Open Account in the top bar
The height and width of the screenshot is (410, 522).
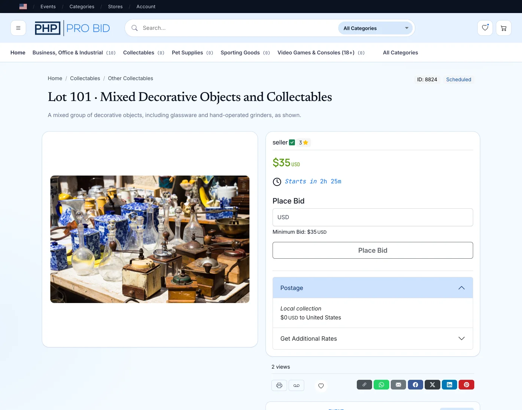(x=146, y=6)
